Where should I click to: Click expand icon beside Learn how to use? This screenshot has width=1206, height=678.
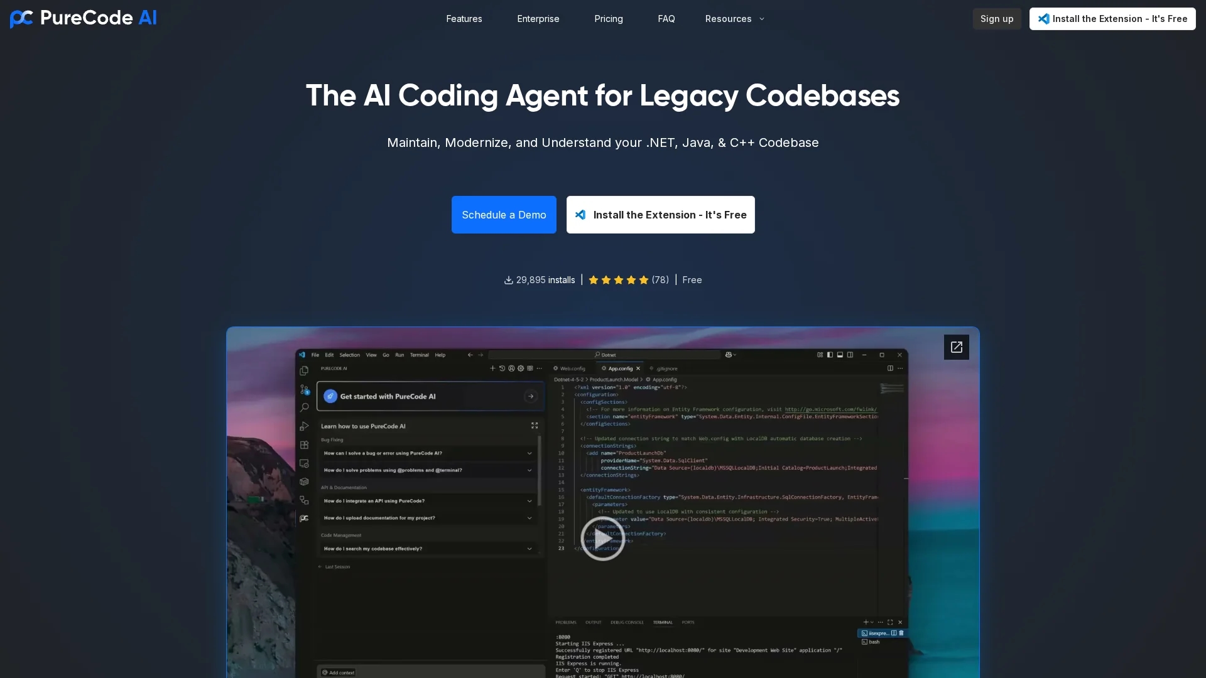535,426
